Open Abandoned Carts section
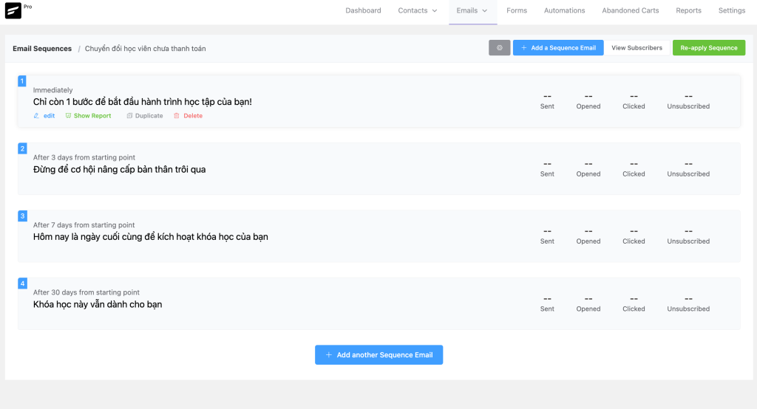Image resolution: width=757 pixels, height=409 pixels. [630, 10]
